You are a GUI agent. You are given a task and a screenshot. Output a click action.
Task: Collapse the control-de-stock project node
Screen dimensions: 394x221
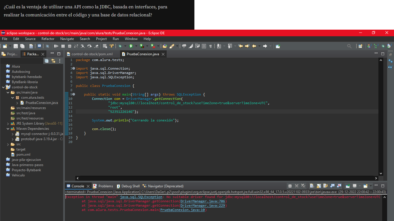click(x=3, y=87)
